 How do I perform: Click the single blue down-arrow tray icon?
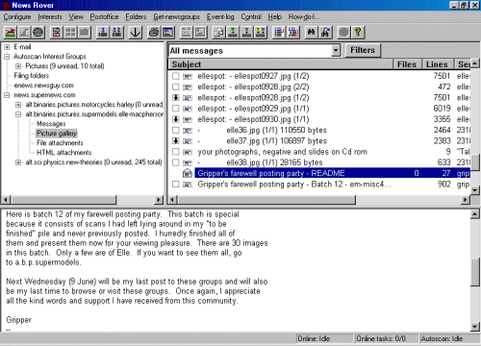click(x=103, y=33)
